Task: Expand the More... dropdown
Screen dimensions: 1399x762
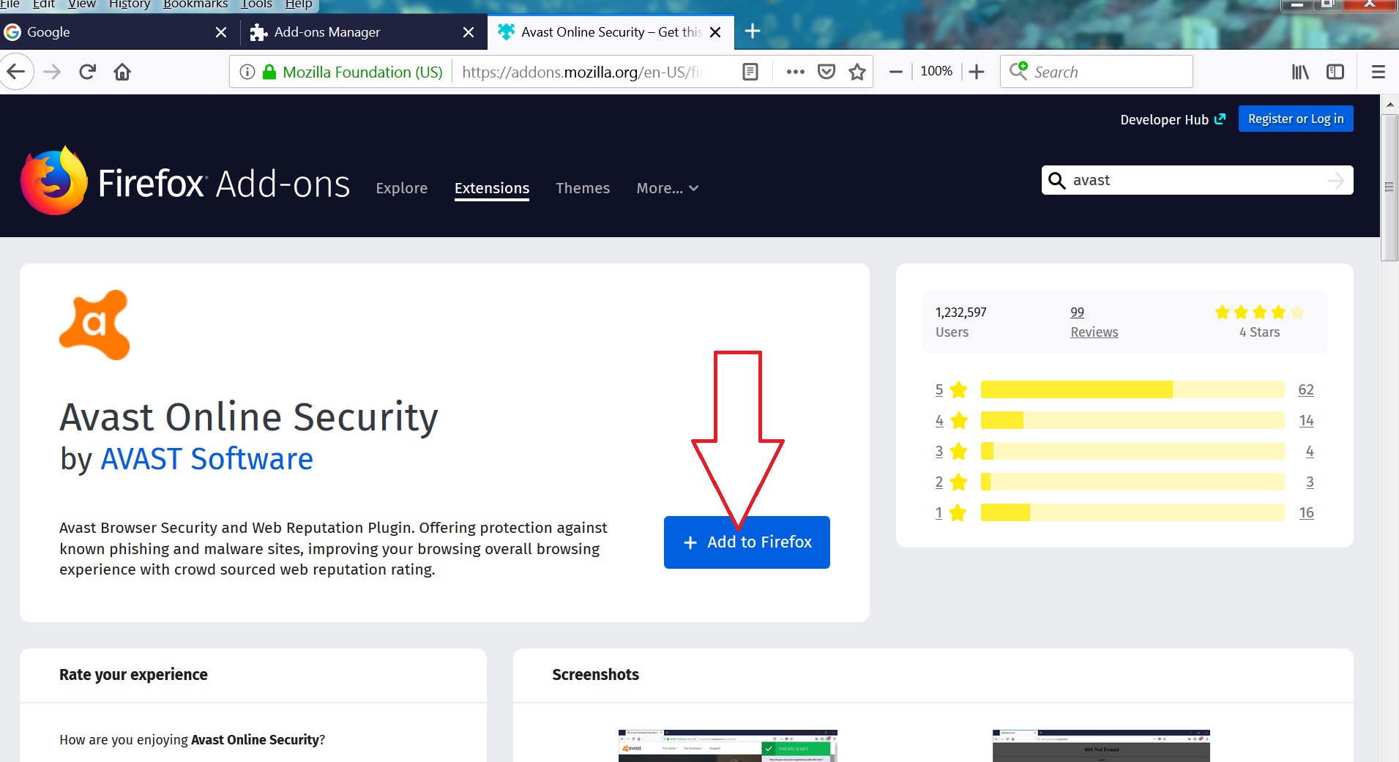Action: coord(668,188)
